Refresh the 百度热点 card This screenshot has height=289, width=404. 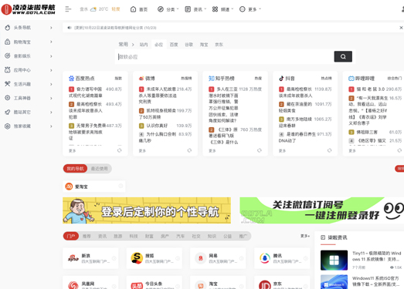(119, 150)
